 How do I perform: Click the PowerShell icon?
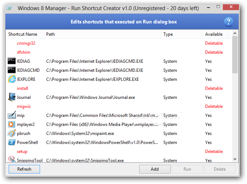[x=12, y=142]
